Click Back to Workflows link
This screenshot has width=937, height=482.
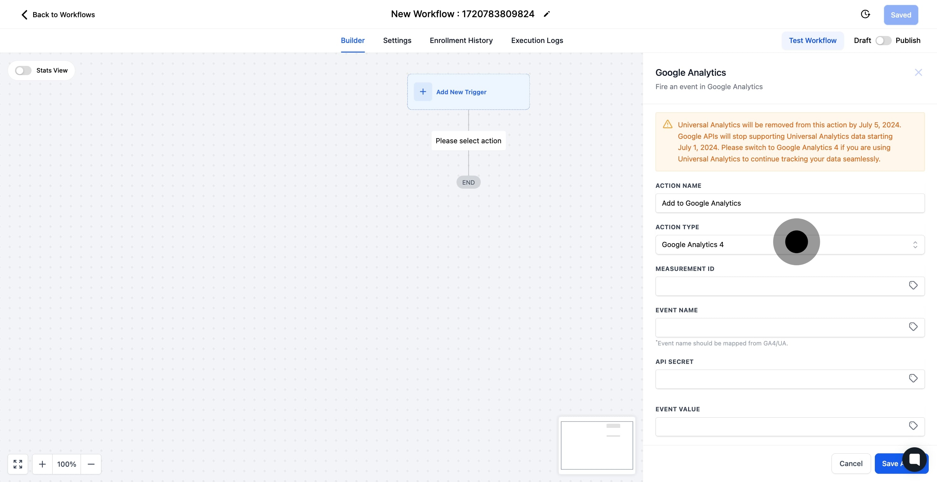[64, 15]
